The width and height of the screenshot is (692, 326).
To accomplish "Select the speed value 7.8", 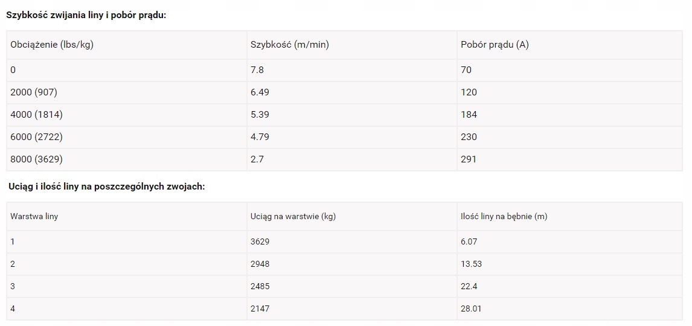I will click(257, 70).
